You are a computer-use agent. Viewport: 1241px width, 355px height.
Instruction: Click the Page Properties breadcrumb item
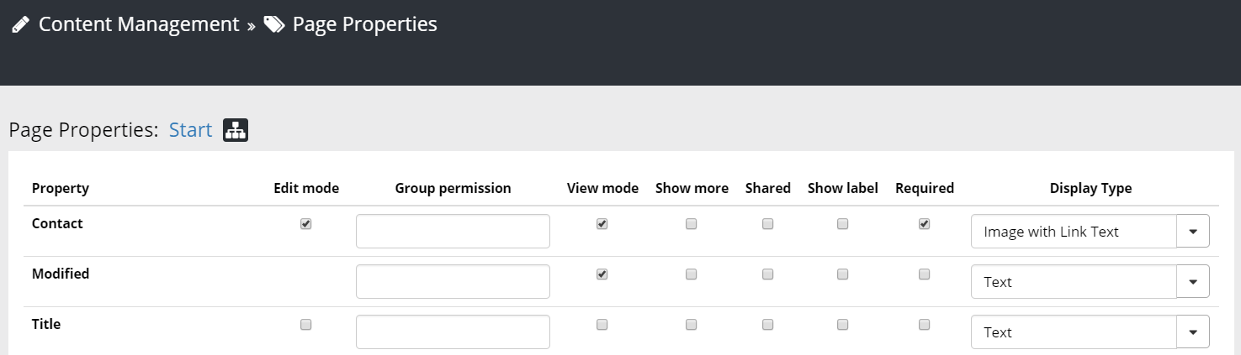pyautogui.click(x=364, y=24)
